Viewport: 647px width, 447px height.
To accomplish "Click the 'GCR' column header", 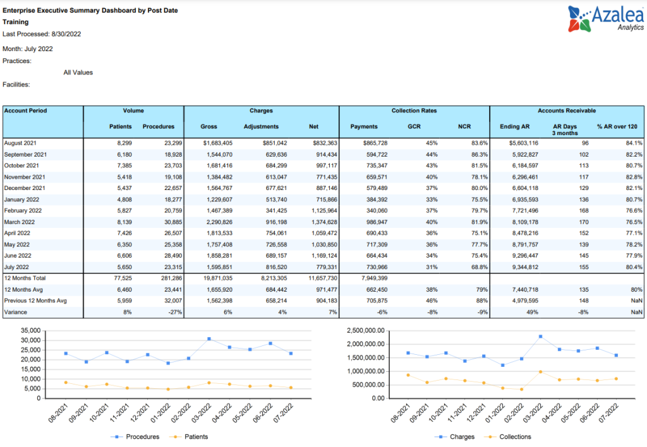I will [414, 127].
